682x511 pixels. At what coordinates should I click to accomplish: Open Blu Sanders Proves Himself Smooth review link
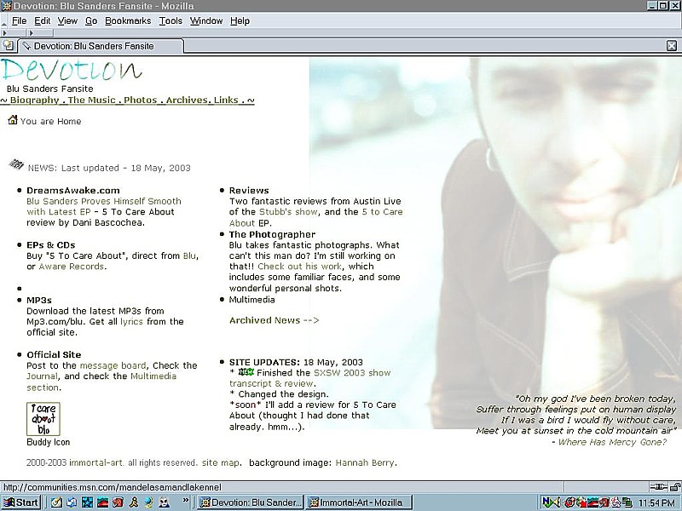tap(103, 206)
